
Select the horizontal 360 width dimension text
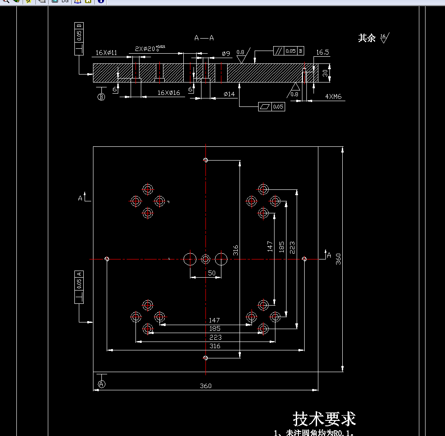(205, 386)
